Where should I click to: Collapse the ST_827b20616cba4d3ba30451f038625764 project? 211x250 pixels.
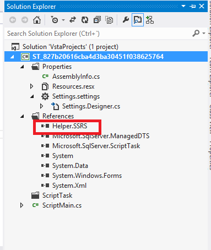[12, 57]
